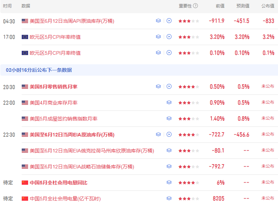Open the layers icon for 俄克拉荷马州库欣原油库存
The height and width of the screenshot is (205, 278).
(x=169, y=150)
